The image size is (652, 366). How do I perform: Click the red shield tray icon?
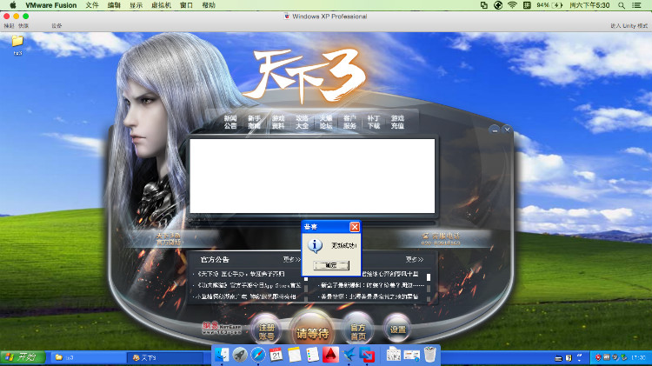[x=598, y=357]
